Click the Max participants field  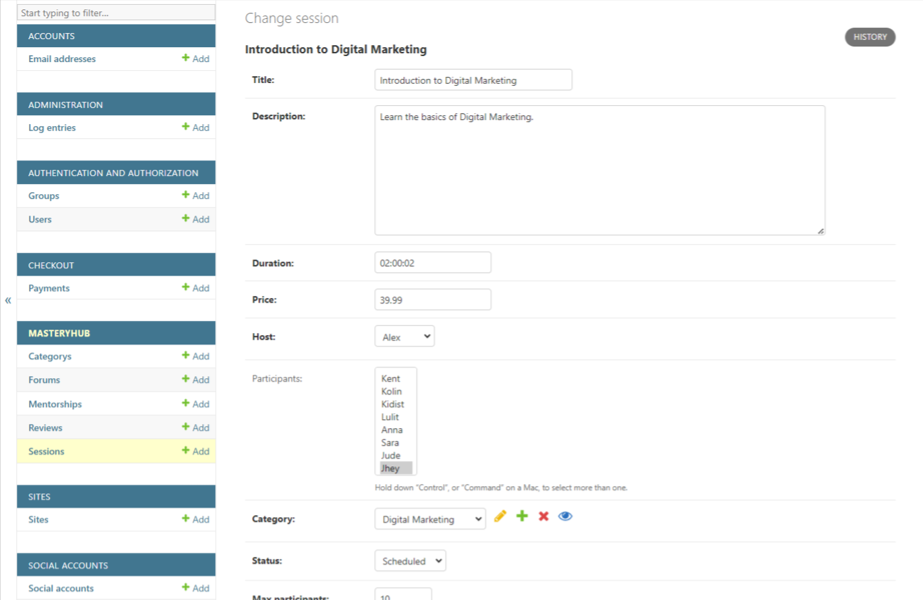point(403,595)
